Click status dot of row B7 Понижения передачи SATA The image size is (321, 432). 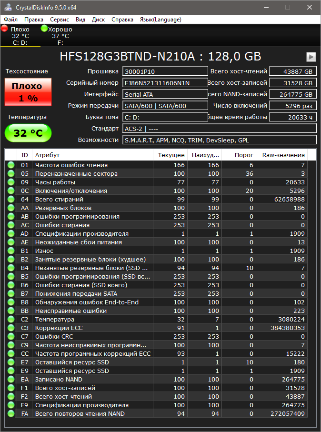(x=11, y=293)
